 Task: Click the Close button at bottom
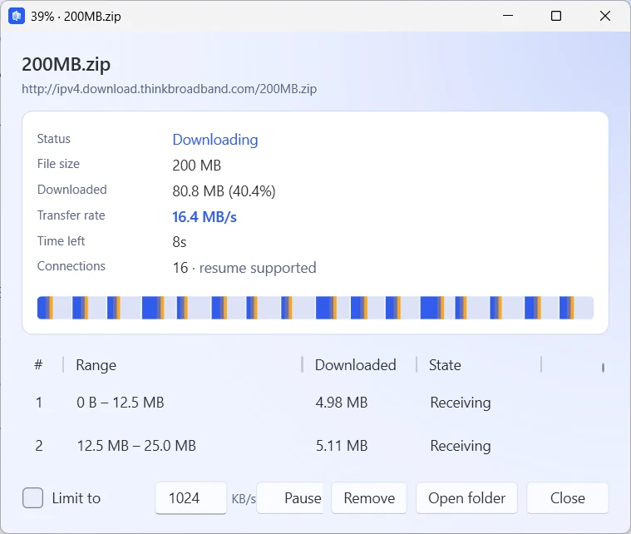pos(568,498)
